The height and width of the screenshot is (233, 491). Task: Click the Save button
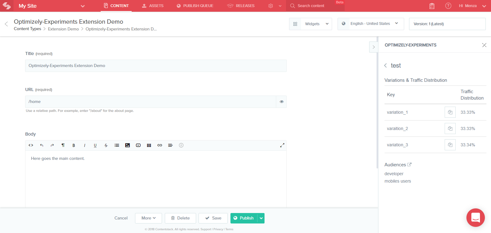[x=213, y=218]
